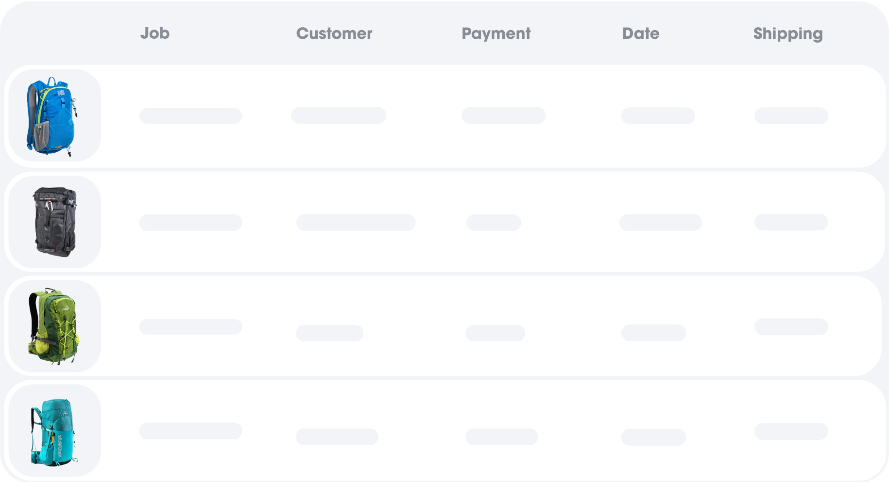This screenshot has width=889, height=482.
Task: Open the green backpack product thumbnail
Action: pyautogui.click(x=54, y=326)
